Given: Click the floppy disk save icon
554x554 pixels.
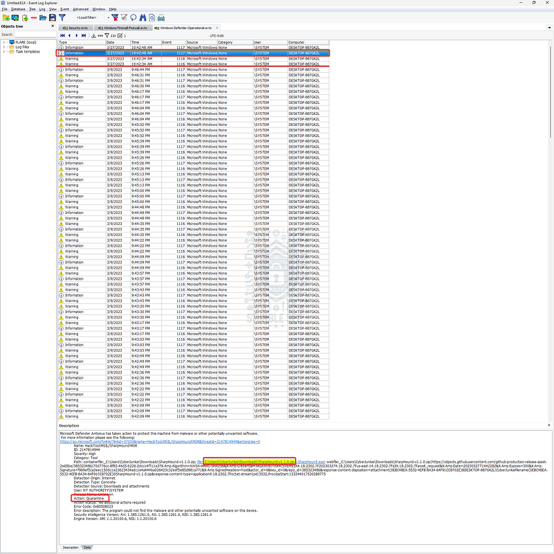Looking at the screenshot, I should (53, 18).
